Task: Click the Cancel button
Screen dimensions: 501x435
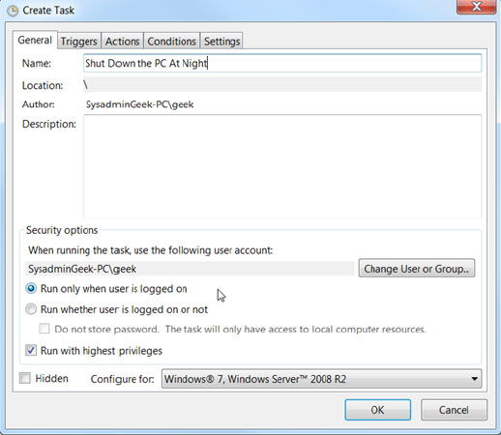Action: click(x=454, y=410)
